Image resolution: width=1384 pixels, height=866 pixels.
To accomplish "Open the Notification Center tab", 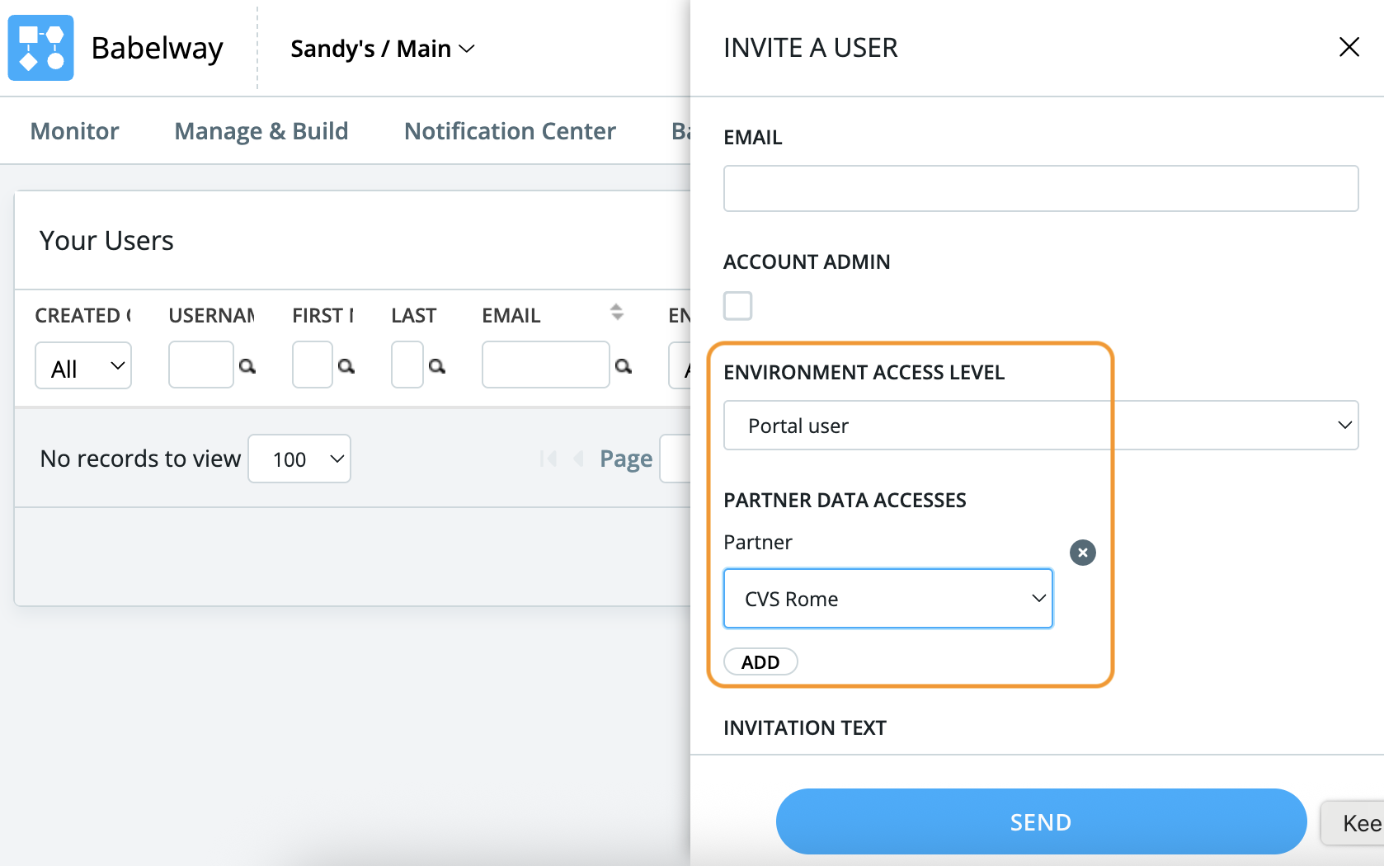I will pyautogui.click(x=510, y=131).
